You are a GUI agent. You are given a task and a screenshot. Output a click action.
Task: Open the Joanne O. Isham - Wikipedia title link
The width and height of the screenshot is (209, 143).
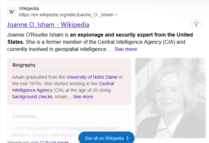click(48, 24)
